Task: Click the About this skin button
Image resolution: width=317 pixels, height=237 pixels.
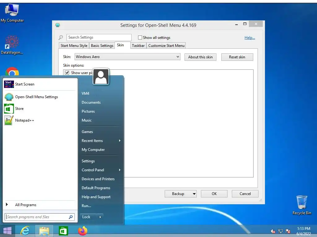Action: [200, 57]
